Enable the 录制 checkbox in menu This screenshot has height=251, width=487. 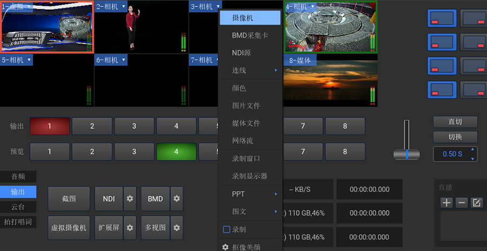[227, 229]
